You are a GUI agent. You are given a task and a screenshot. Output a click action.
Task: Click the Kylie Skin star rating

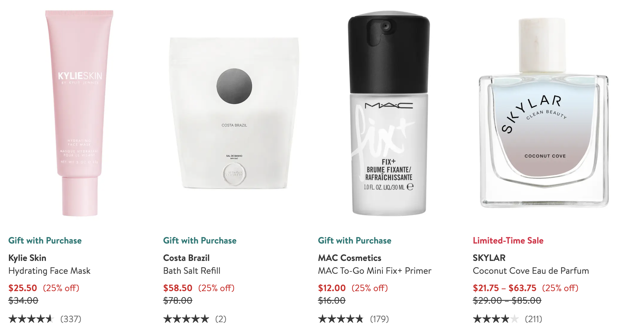pos(31,319)
